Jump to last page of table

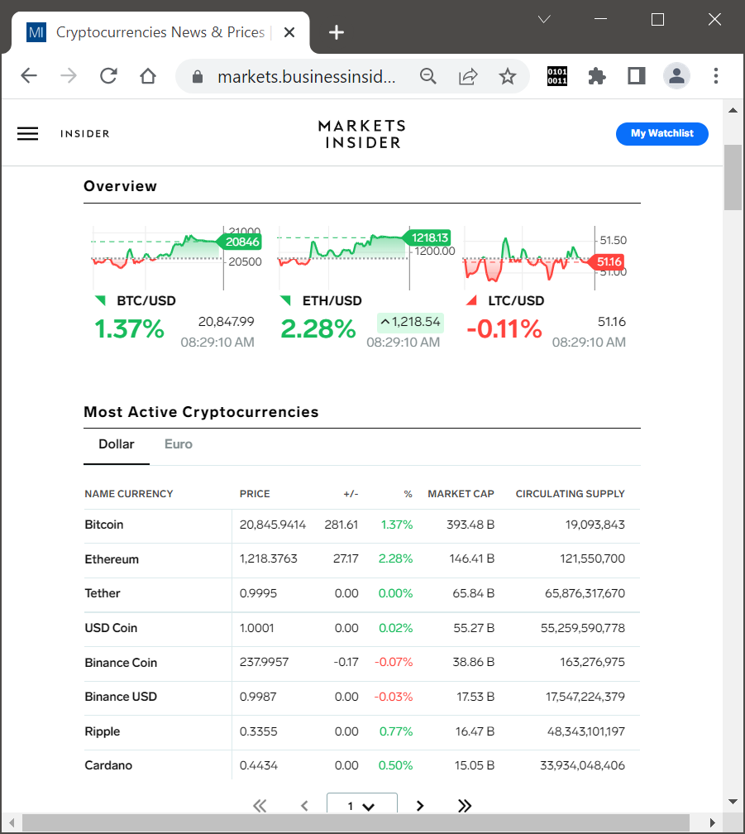point(465,806)
